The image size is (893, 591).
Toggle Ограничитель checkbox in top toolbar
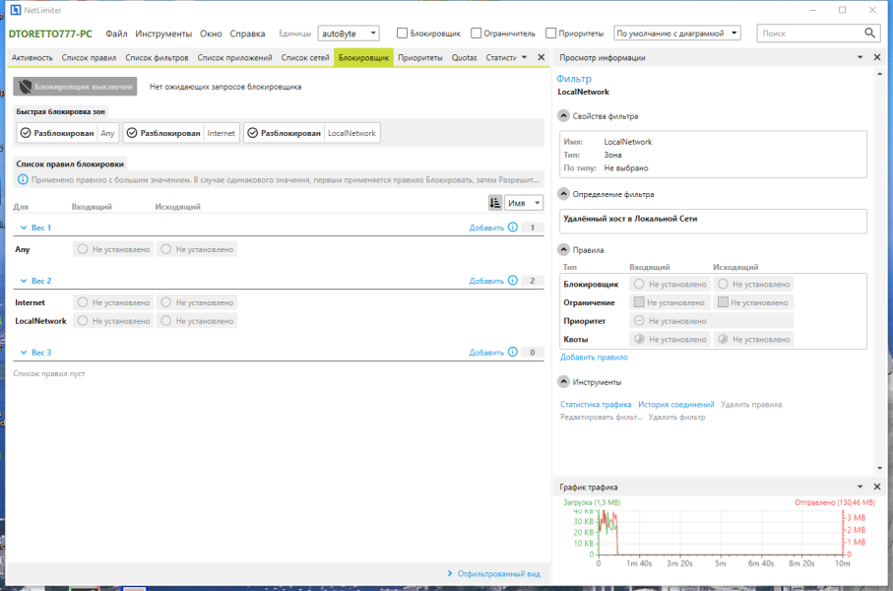point(477,33)
